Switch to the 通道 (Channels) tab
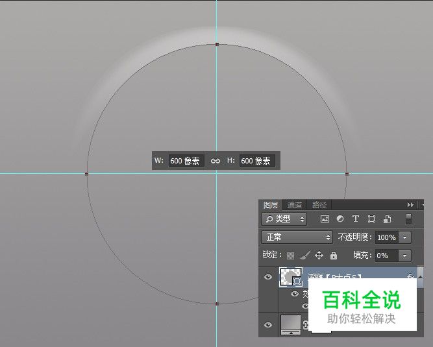 (x=295, y=205)
